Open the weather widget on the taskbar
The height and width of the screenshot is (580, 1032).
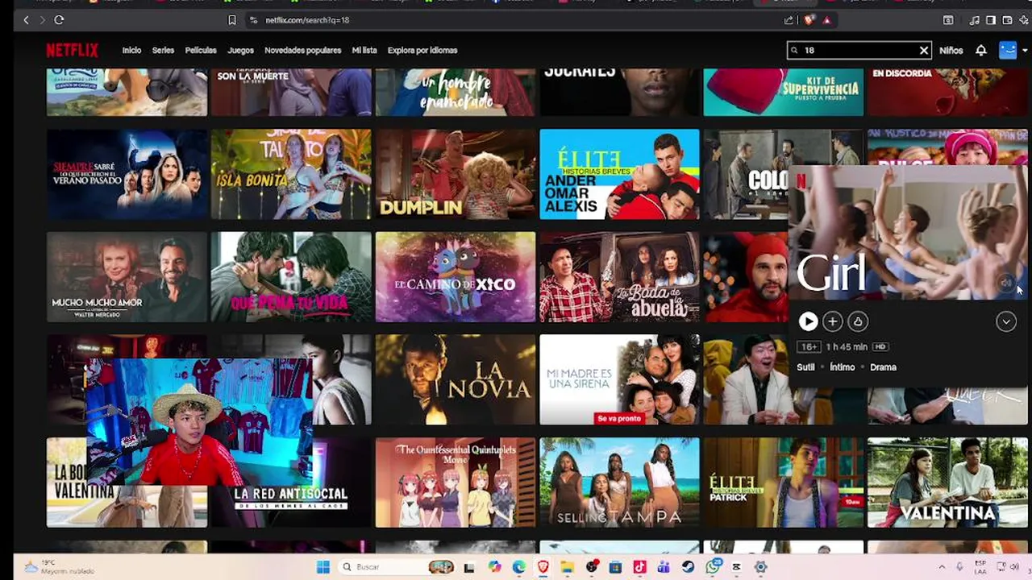(x=59, y=567)
